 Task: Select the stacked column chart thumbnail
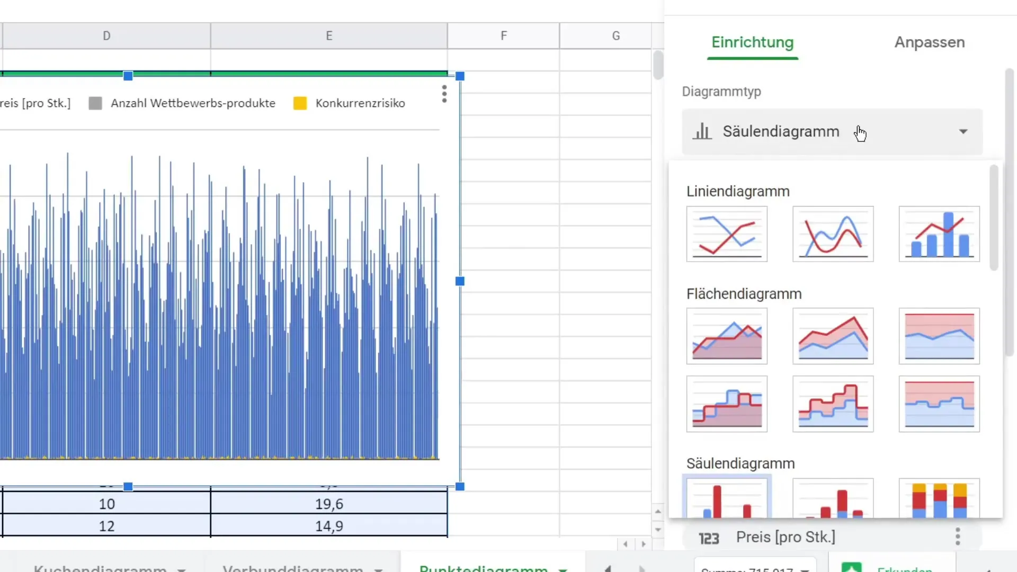coord(833,498)
